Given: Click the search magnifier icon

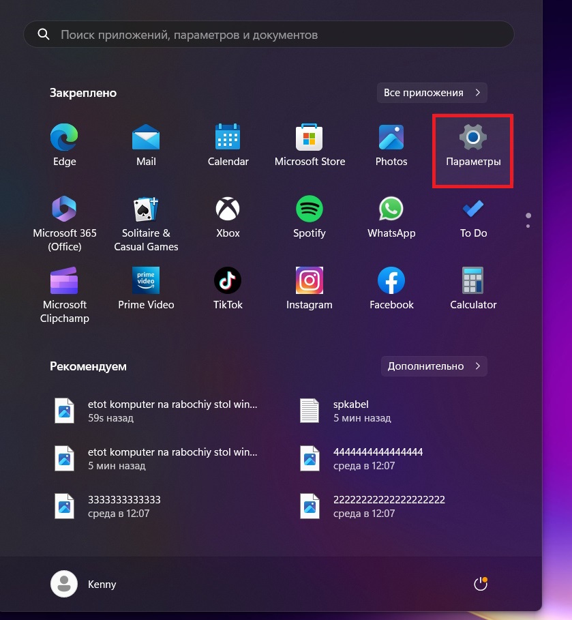Looking at the screenshot, I should tap(44, 34).
